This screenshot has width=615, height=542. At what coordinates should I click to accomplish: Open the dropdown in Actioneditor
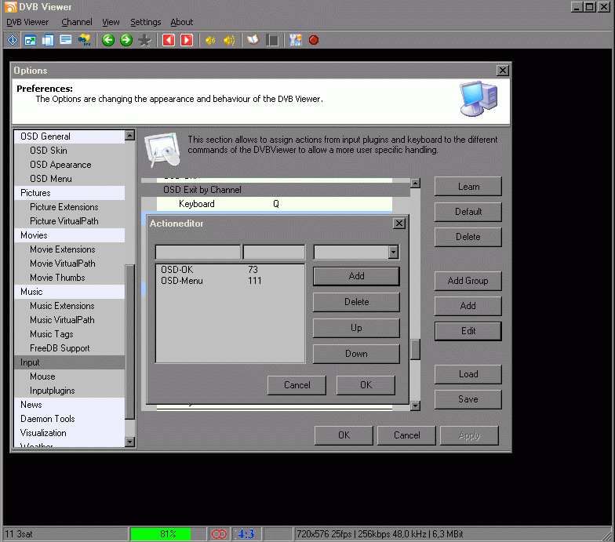393,253
